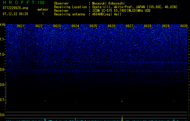Click the tall yellow level spike at the bottom
The image size is (190, 121).
(x=122, y=119)
